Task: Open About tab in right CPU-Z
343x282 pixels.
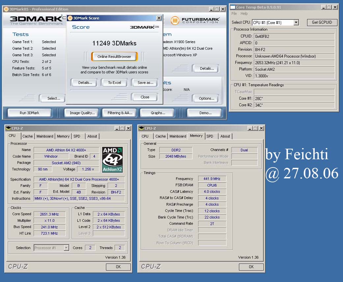Action: (225, 136)
